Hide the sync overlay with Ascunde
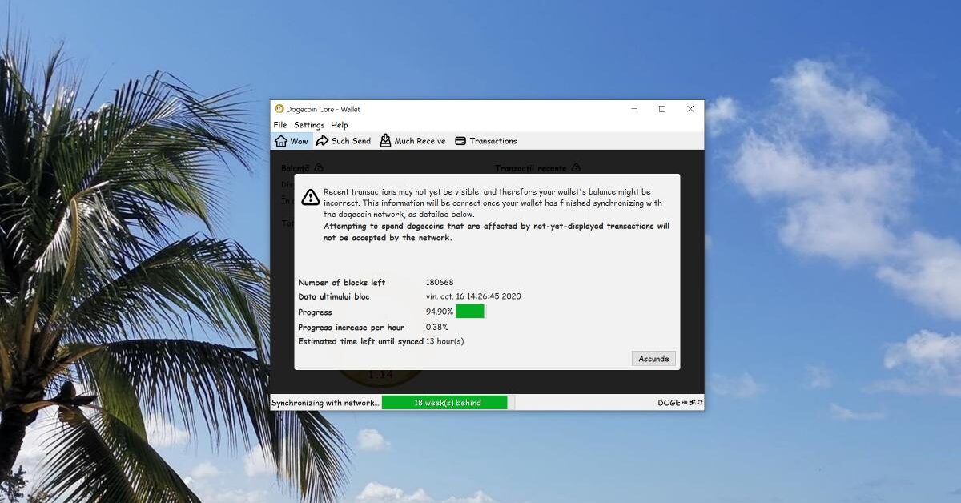Viewport: 961px width, 503px height. [x=653, y=359]
